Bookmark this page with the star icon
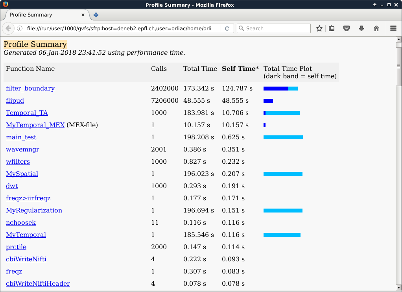Image resolution: width=402 pixels, height=292 pixels. [x=319, y=28]
